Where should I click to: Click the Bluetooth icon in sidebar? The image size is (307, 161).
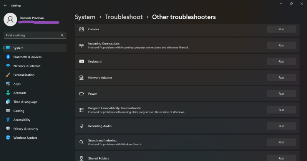click(x=8, y=57)
